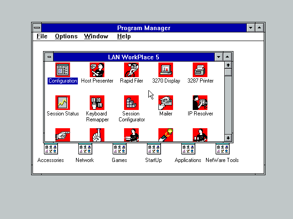Click the finger with string icon
The height and width of the screenshot is (219, 293).
click(x=97, y=135)
